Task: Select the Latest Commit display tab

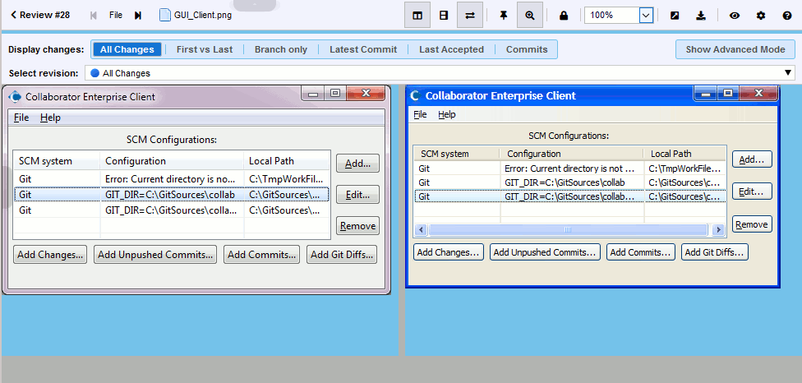Action: [362, 49]
